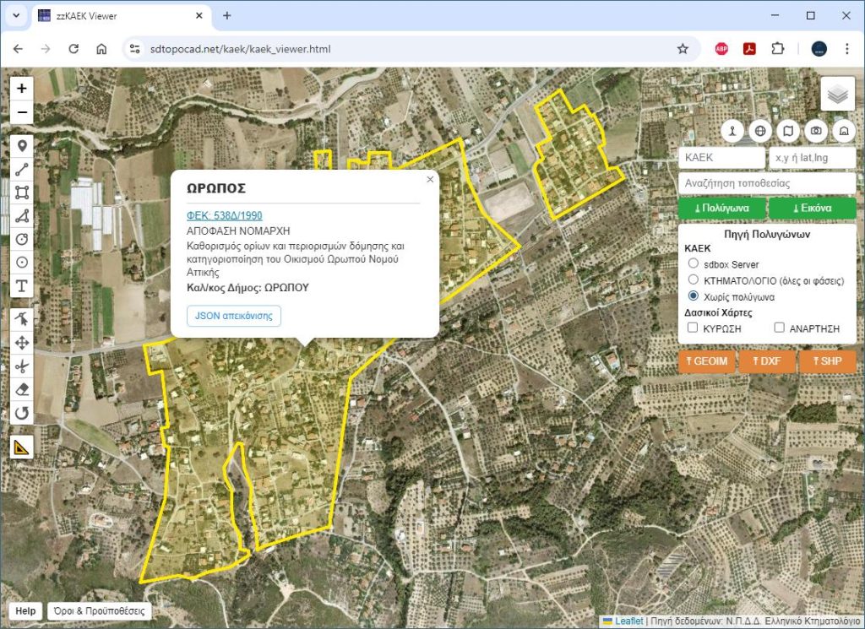
Task: Click the round building icon
Action: (844, 131)
